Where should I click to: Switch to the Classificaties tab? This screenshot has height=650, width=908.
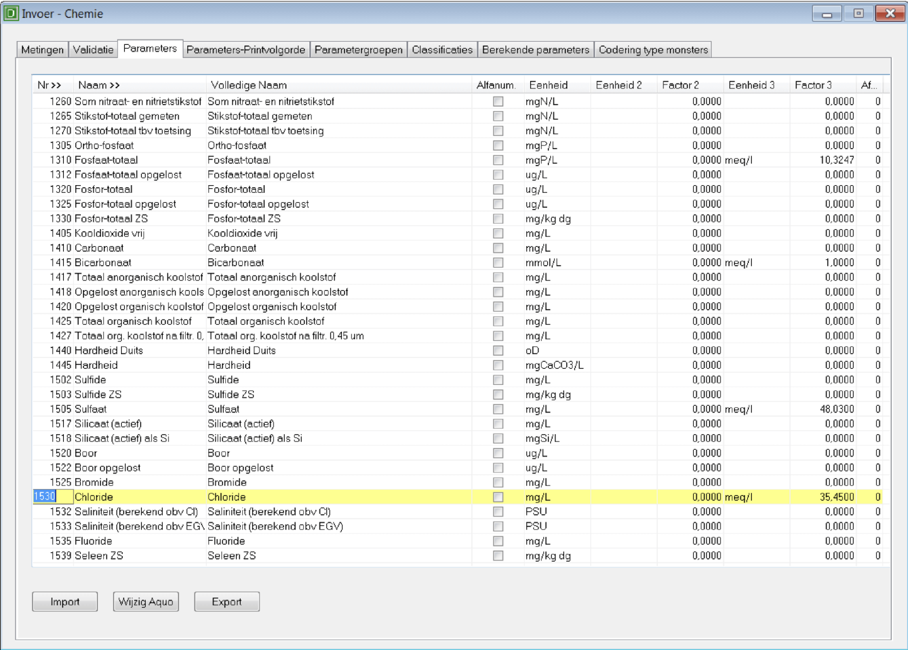click(442, 50)
